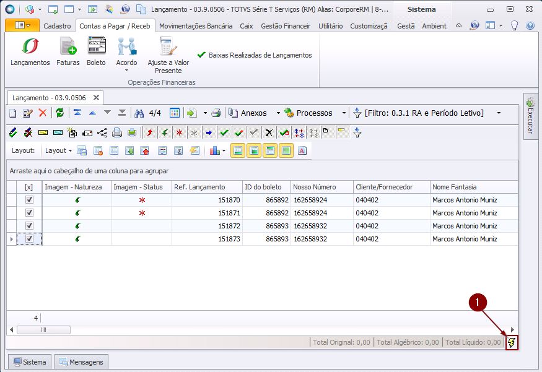
Task: Uncheck the checkbox for row 151870
Action: [x=29, y=200]
